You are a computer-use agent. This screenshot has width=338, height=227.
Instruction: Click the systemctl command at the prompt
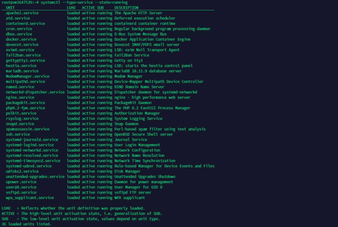(84, 2)
